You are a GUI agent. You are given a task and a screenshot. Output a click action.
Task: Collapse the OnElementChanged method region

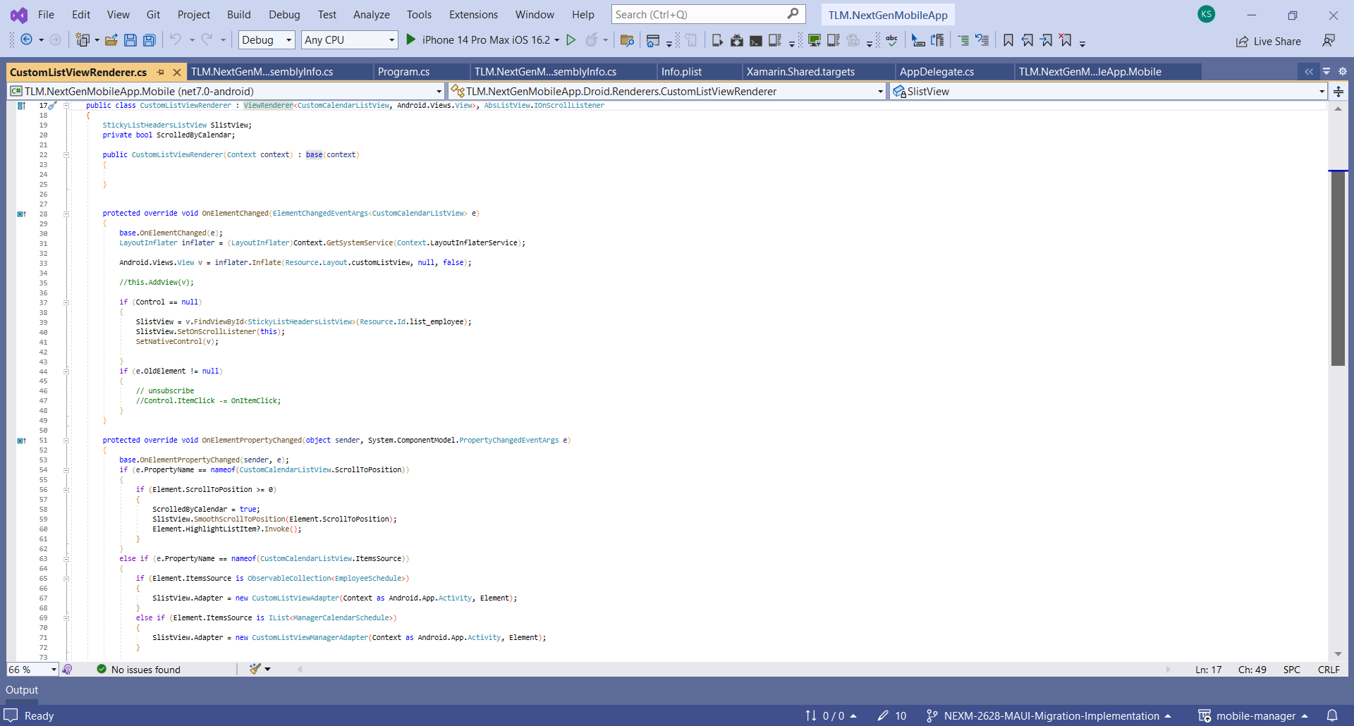tap(66, 213)
